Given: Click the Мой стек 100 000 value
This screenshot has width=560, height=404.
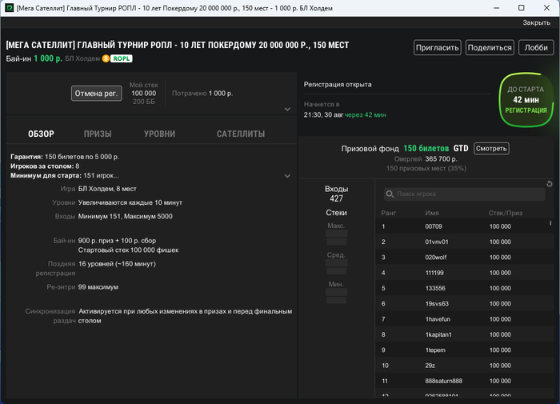Looking at the screenshot, I should click(143, 94).
